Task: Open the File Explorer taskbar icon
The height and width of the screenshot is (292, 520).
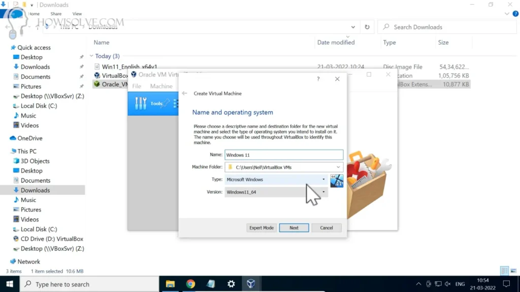Action: click(x=170, y=284)
